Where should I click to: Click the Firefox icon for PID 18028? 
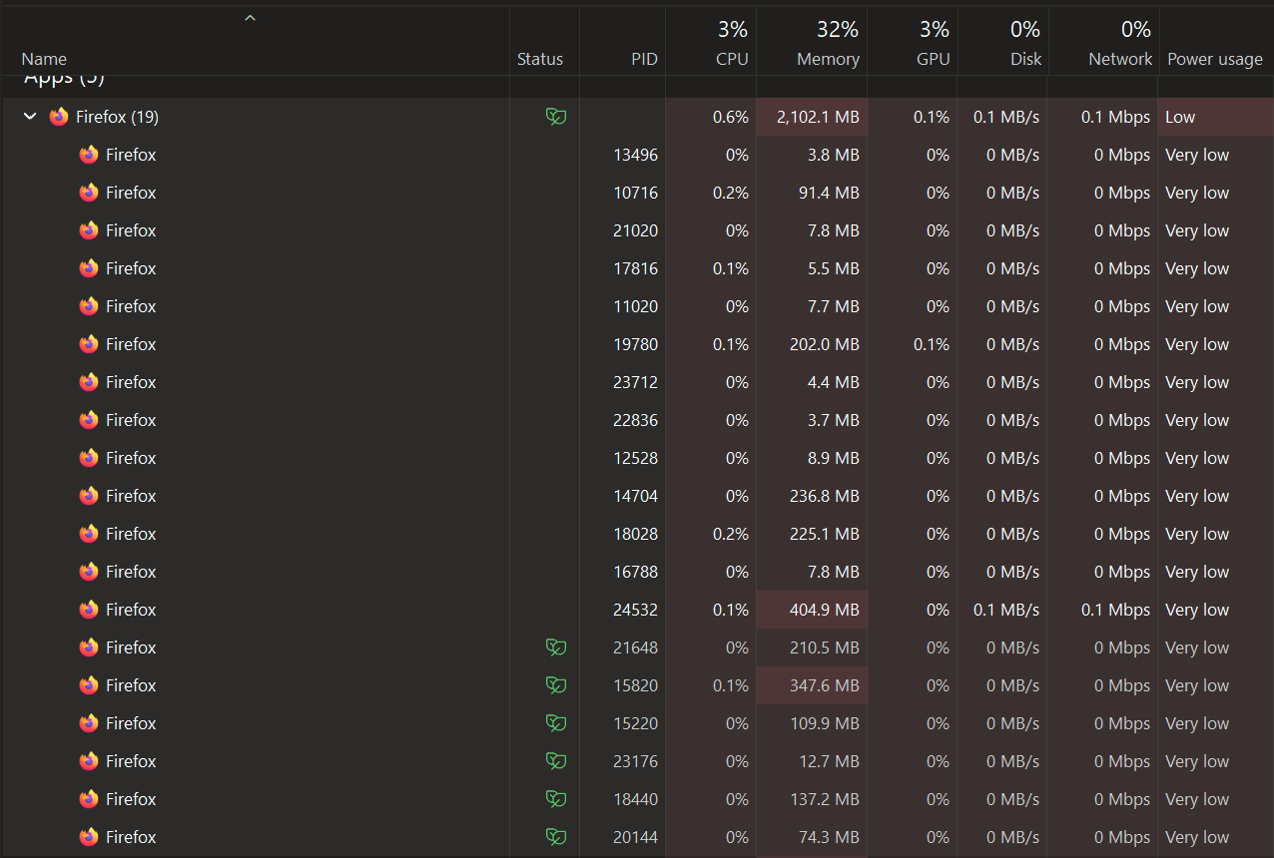tap(89, 534)
